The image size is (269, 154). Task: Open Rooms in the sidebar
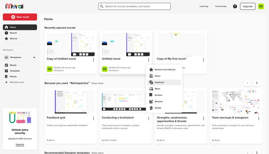pyautogui.click(x=13, y=76)
